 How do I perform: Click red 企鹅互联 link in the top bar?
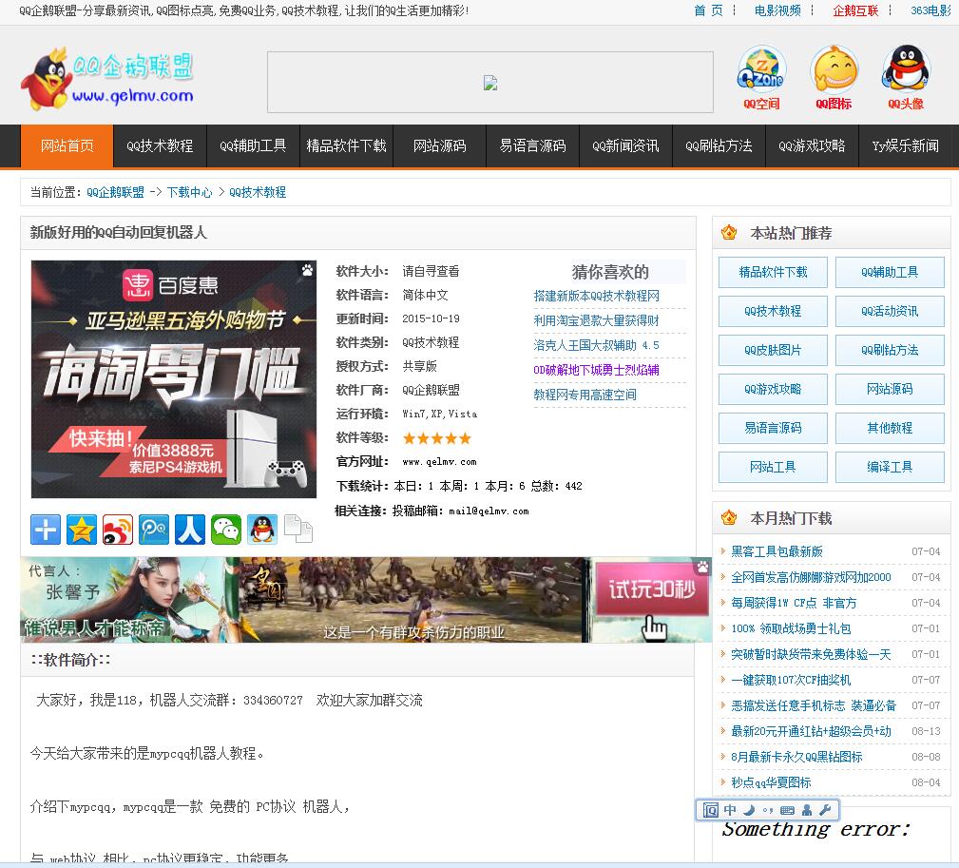[x=855, y=10]
